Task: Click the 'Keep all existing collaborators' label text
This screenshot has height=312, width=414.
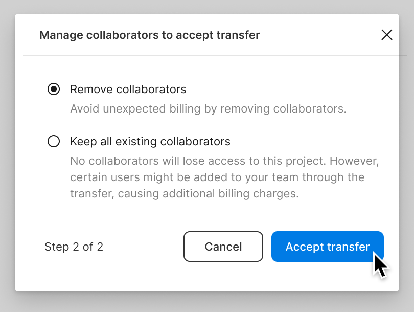Action: coord(150,142)
